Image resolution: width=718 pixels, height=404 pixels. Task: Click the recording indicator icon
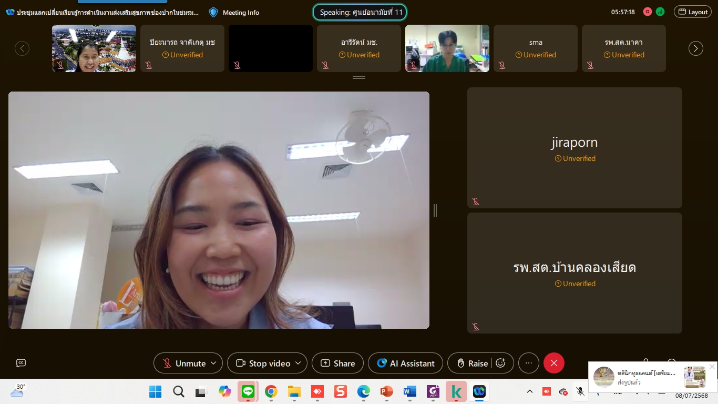[647, 12]
